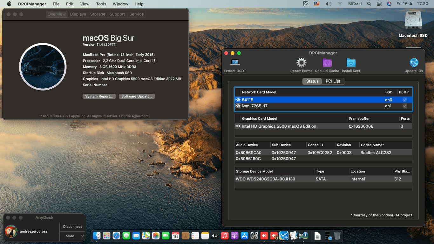434x244 pixels.
Task: Open Macintosh SSD desktop drive icon
Action: pos(413,21)
